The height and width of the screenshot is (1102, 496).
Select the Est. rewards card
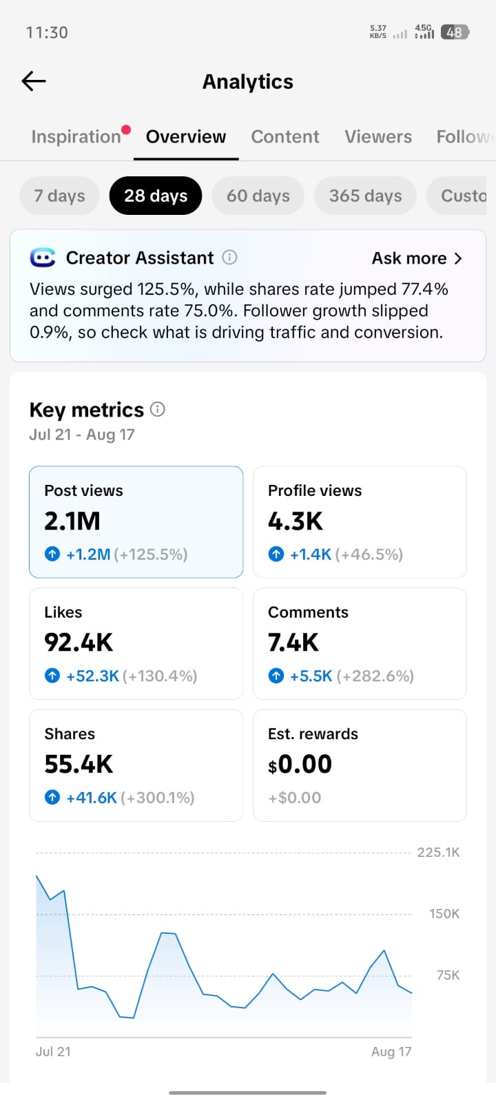(x=360, y=765)
